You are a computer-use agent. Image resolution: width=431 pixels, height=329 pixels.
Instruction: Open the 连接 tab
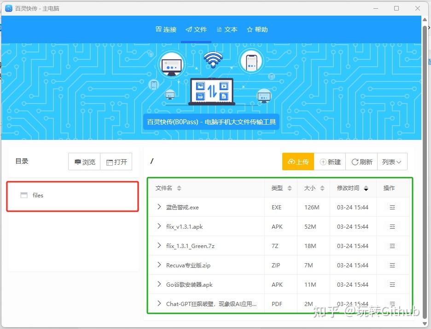[166, 29]
